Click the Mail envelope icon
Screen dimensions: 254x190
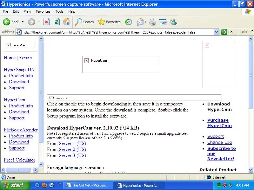pyautogui.click(x=140, y=22)
